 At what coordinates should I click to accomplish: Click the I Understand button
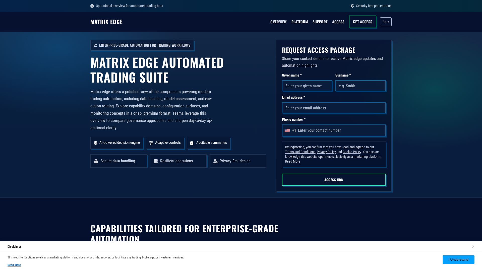[458, 260]
